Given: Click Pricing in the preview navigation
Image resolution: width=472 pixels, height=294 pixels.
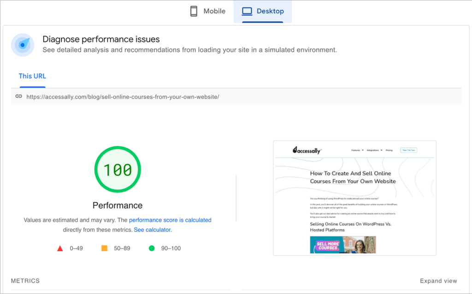Looking at the screenshot, I should pos(389,150).
